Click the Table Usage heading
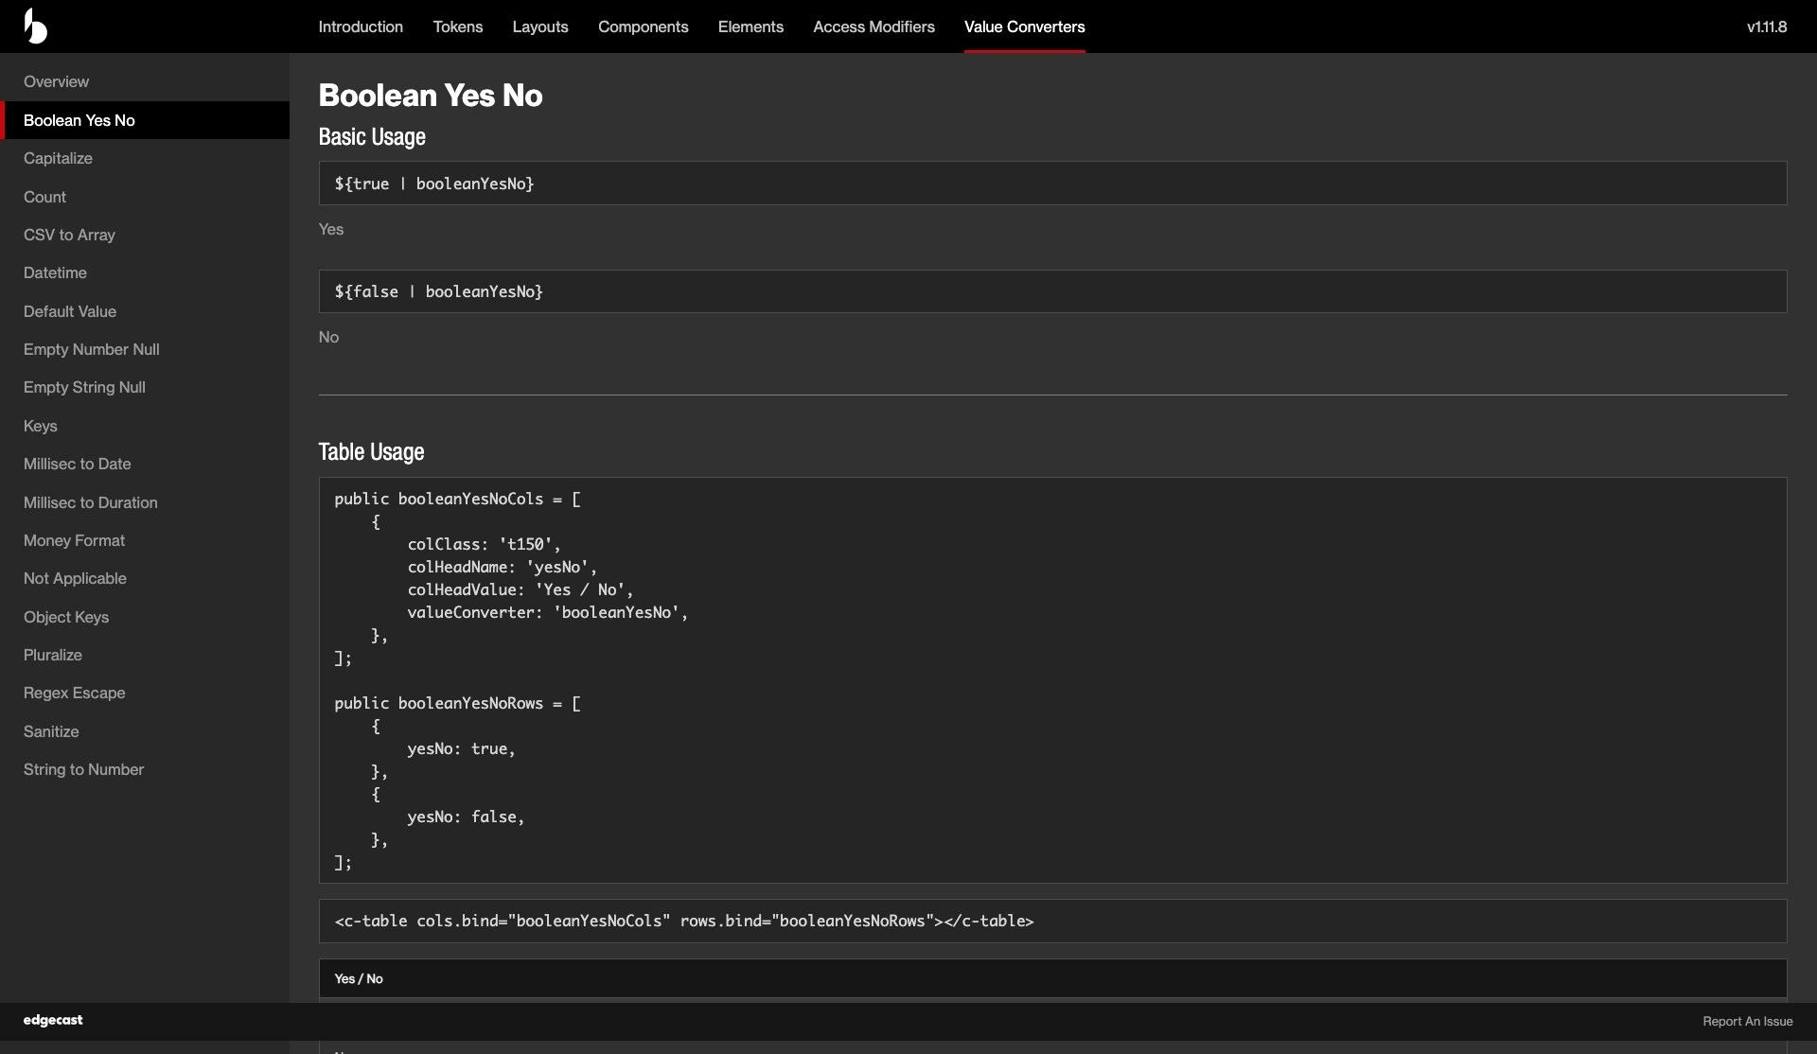This screenshot has width=1817, height=1054. pyautogui.click(x=371, y=451)
